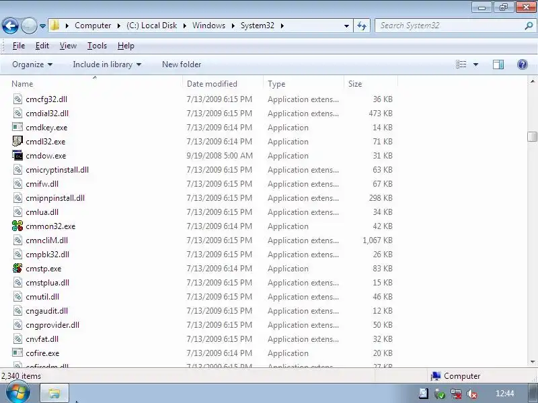Sort by the Size column header
Image resolution: width=538 pixels, height=403 pixels.
pyautogui.click(x=355, y=84)
